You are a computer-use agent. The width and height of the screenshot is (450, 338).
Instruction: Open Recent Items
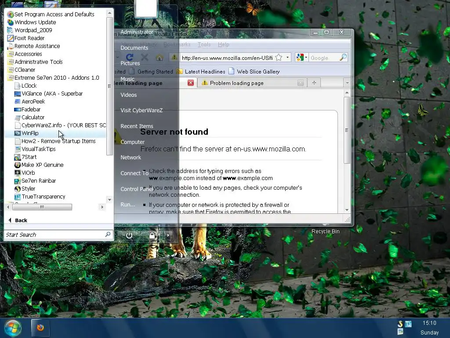pos(137,126)
